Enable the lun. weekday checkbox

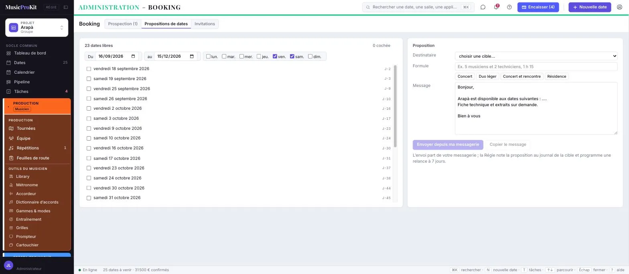208,56
